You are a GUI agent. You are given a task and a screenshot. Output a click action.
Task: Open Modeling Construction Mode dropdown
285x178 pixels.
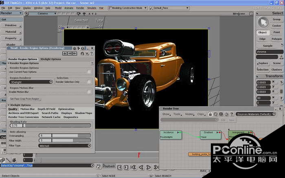pos(128,8)
